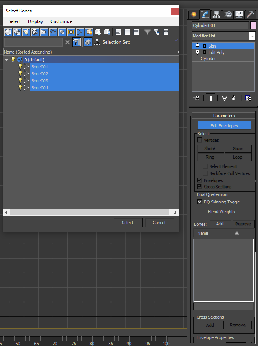Screen dimensions: 258x346
Task: Disable DQ Skinning Toggle checkbox
Action: tap(200, 202)
